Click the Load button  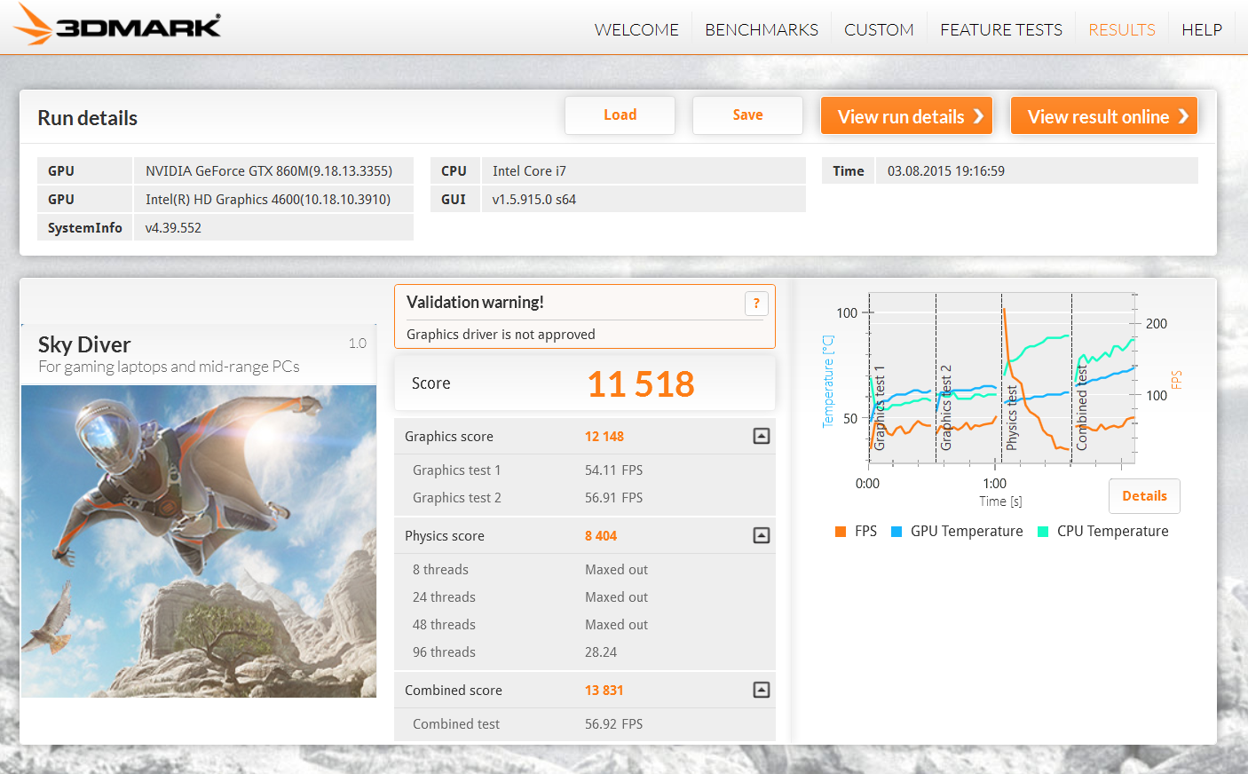coord(620,115)
